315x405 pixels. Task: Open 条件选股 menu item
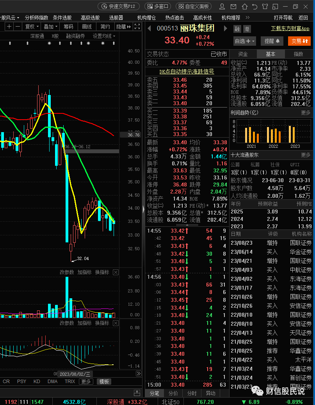(x=62, y=18)
